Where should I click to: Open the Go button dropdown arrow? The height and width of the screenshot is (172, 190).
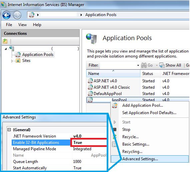pyautogui.click(x=157, y=65)
